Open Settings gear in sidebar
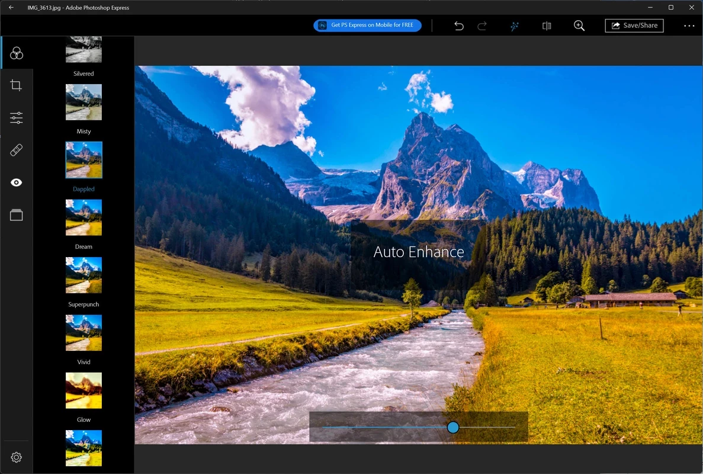The width and height of the screenshot is (703, 474). 17,457
